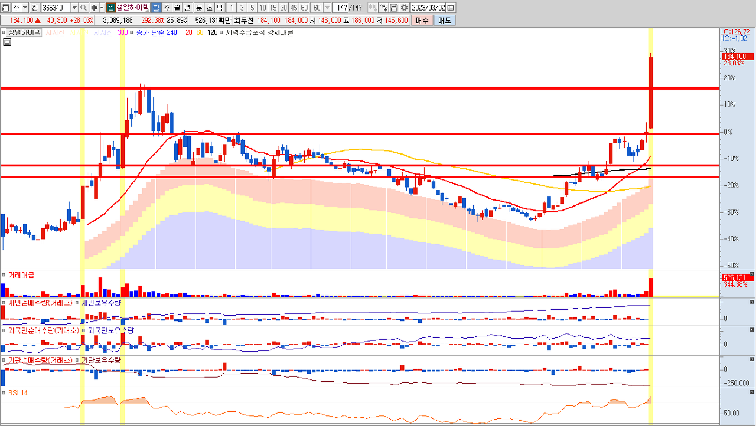Select the 일 daily chart period

(156, 8)
